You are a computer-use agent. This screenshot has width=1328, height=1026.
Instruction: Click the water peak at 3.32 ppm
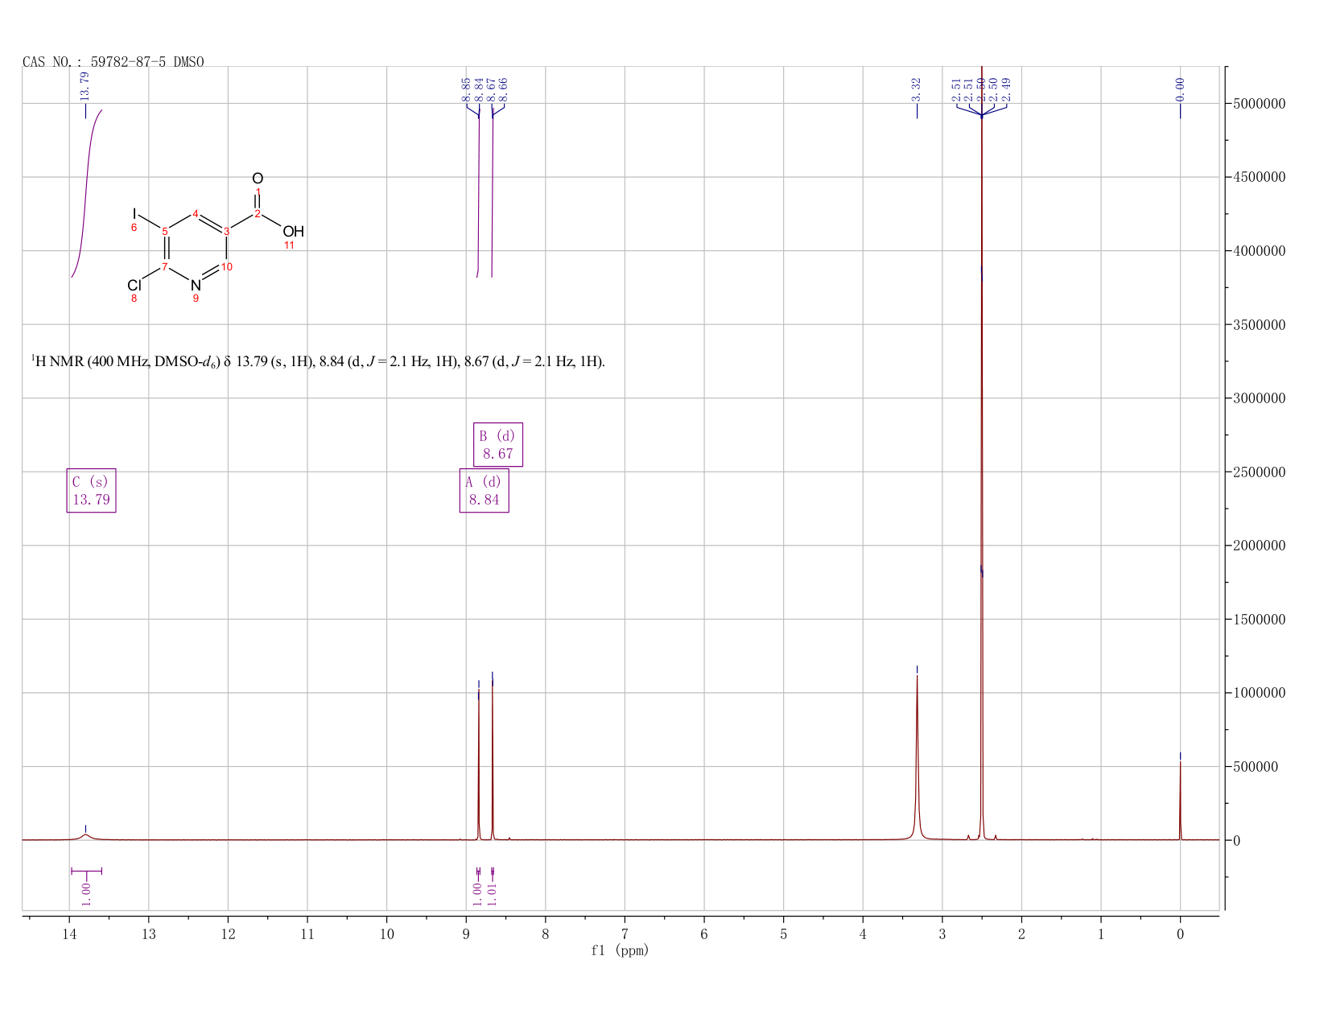(x=917, y=756)
